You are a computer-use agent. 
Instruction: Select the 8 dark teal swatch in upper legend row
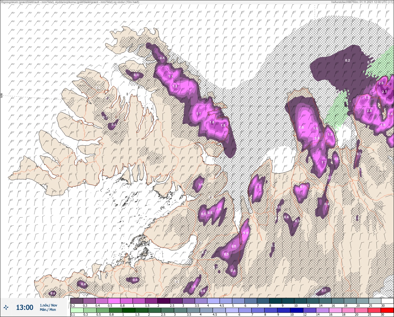pos(275,301)
